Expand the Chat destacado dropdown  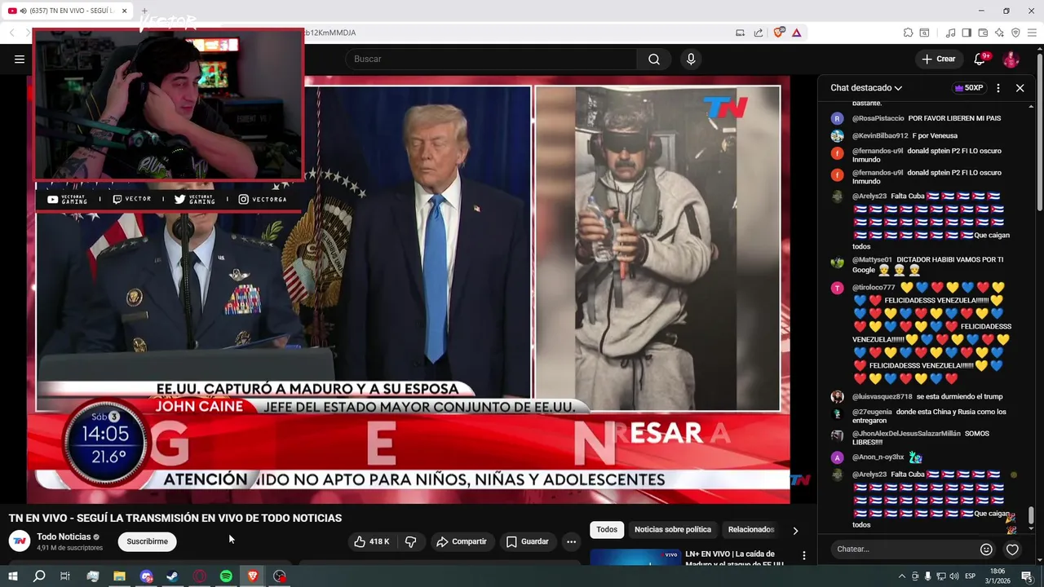(x=866, y=88)
